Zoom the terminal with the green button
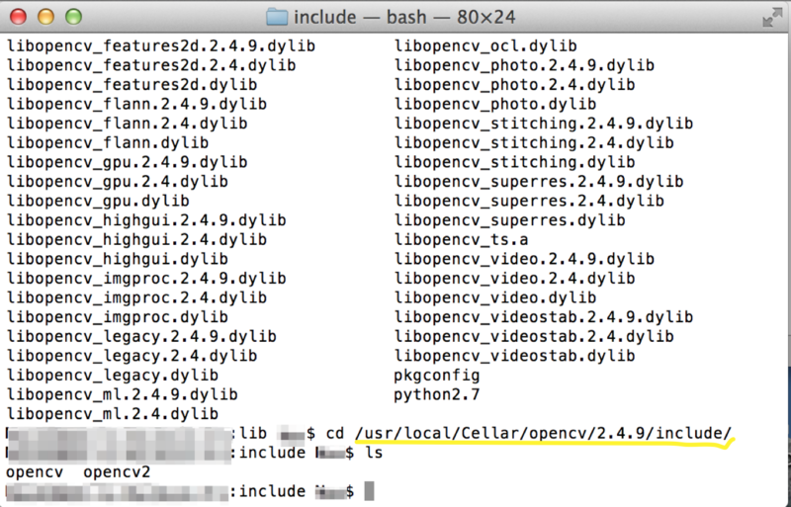 coord(73,17)
